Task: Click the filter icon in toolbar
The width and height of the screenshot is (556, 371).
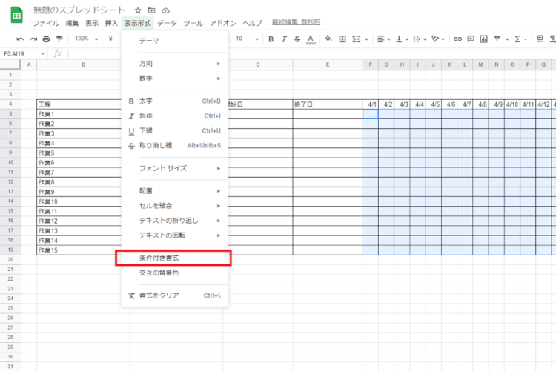Action: [497, 39]
